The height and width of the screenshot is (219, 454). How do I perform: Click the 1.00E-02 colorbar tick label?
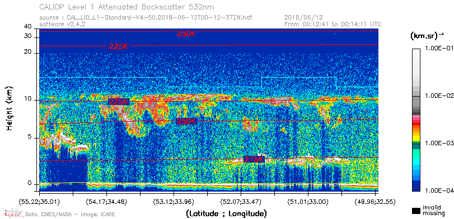tap(439, 96)
